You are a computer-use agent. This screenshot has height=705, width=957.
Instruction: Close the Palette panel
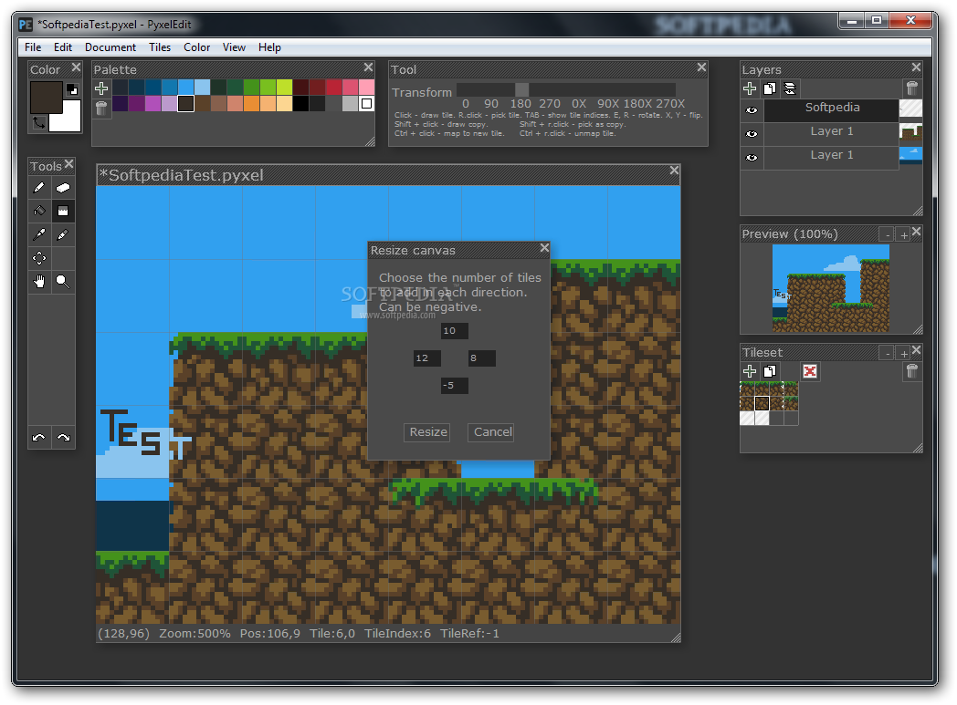click(x=368, y=67)
